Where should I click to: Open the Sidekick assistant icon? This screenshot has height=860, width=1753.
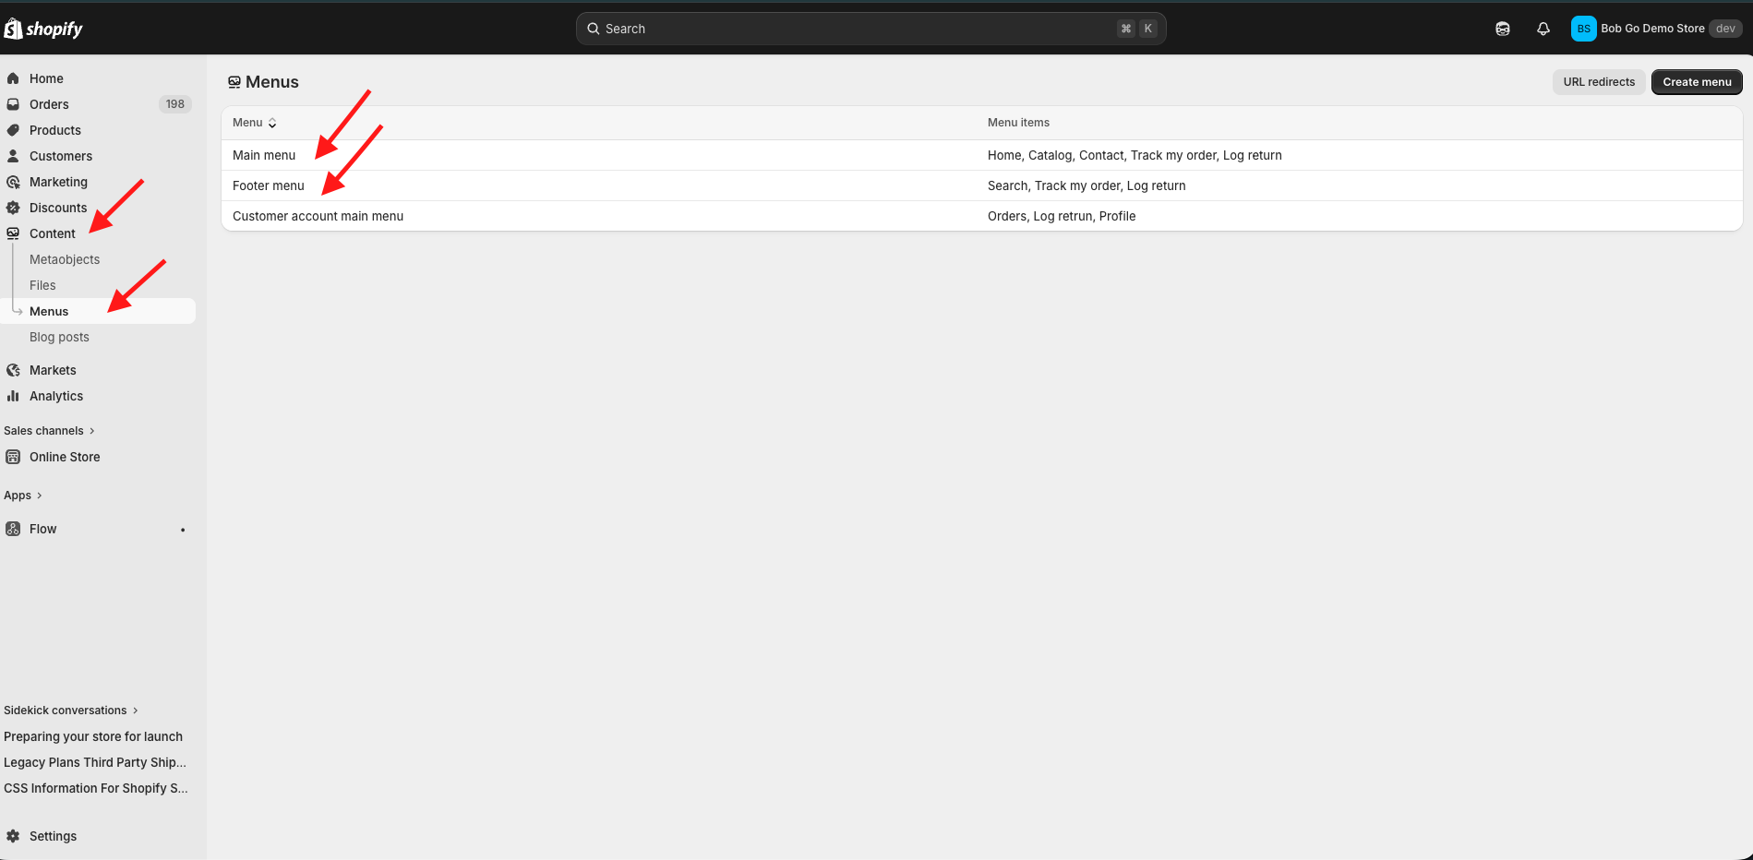[1502, 29]
